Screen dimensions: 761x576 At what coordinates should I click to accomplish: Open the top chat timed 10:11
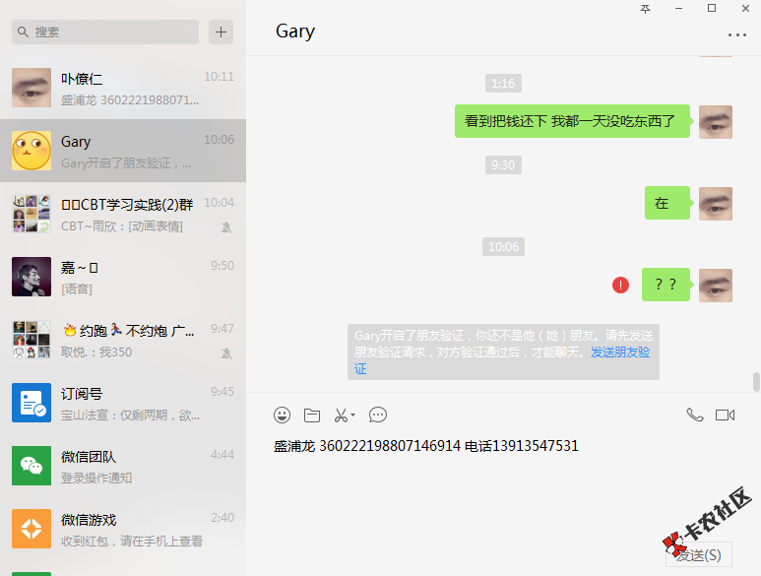123,88
